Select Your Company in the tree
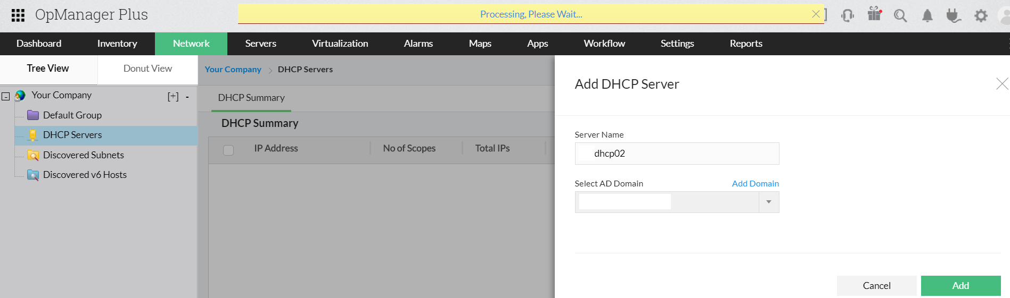 tap(61, 95)
